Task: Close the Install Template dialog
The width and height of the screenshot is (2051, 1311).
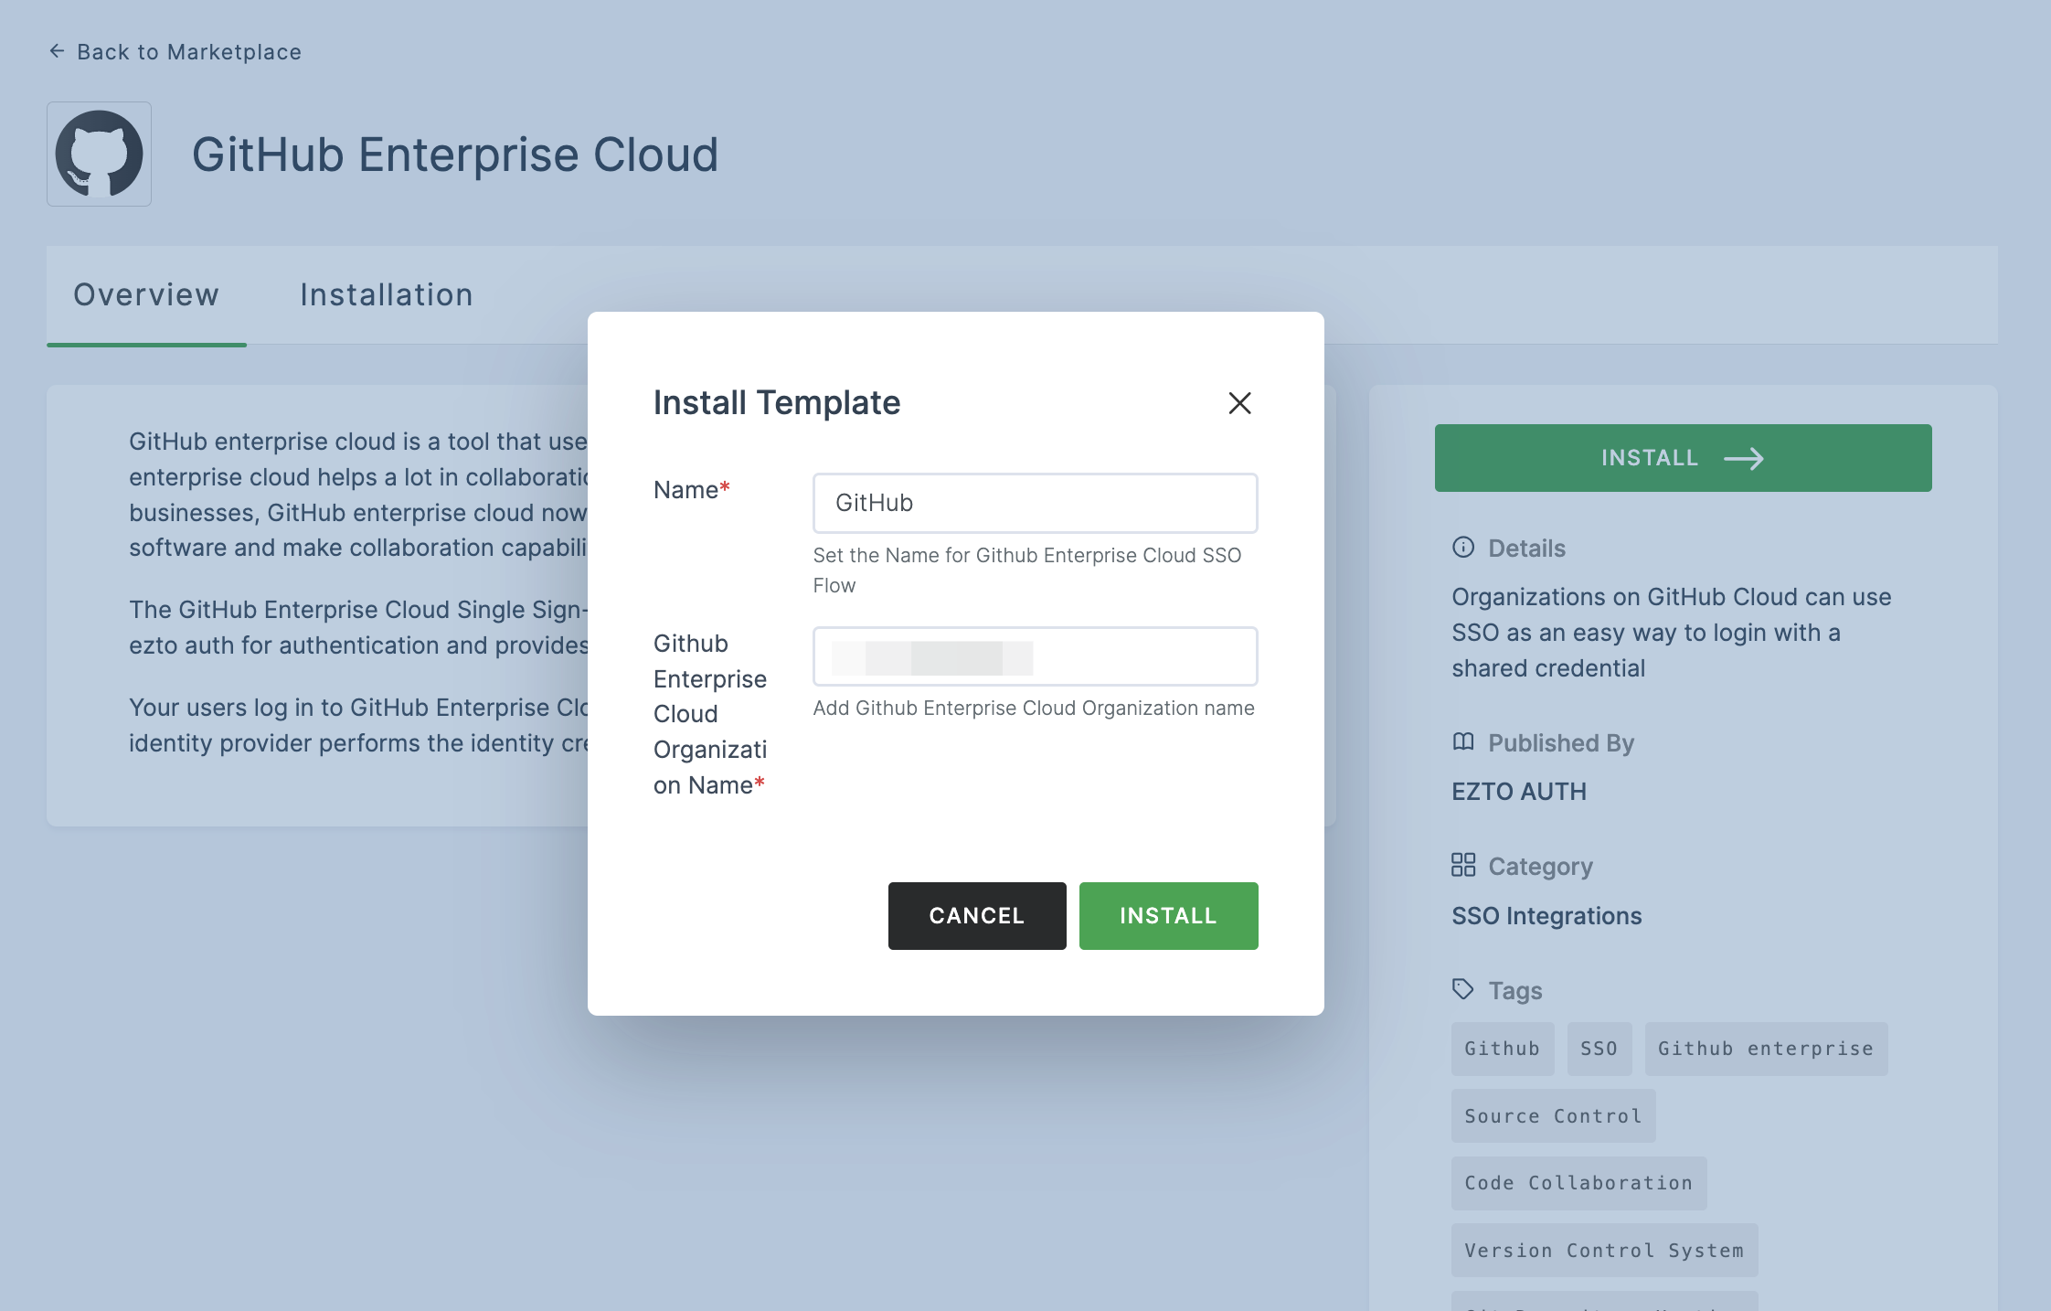Action: pyautogui.click(x=1239, y=403)
